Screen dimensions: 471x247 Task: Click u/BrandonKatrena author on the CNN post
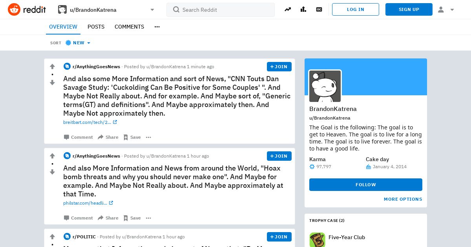click(x=166, y=67)
